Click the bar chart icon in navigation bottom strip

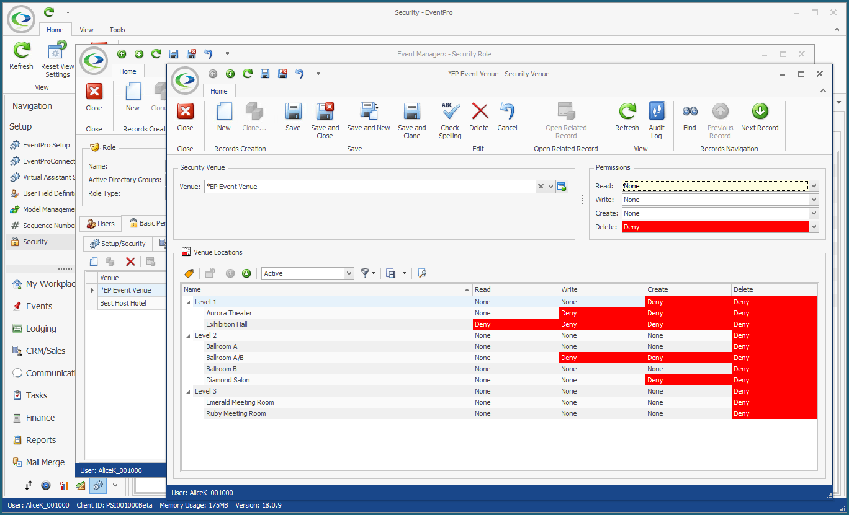click(63, 485)
